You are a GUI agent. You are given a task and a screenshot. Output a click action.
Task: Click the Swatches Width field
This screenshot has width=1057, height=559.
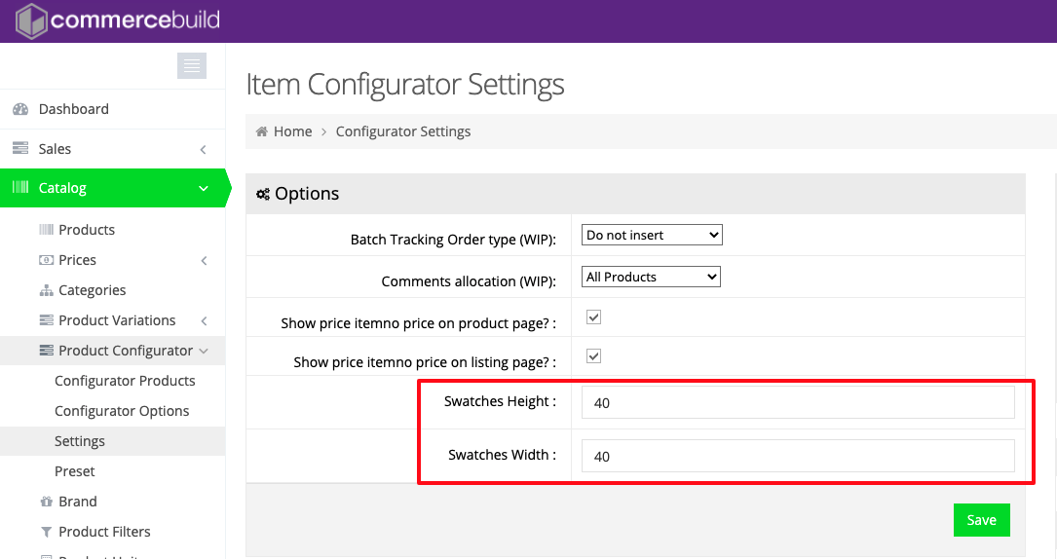(798, 457)
